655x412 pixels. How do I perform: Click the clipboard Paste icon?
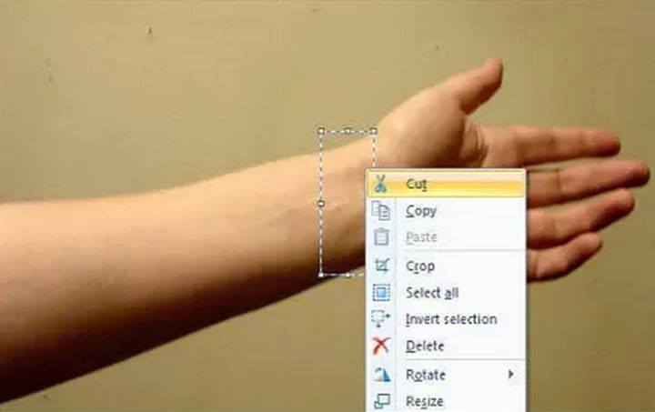coord(381,237)
